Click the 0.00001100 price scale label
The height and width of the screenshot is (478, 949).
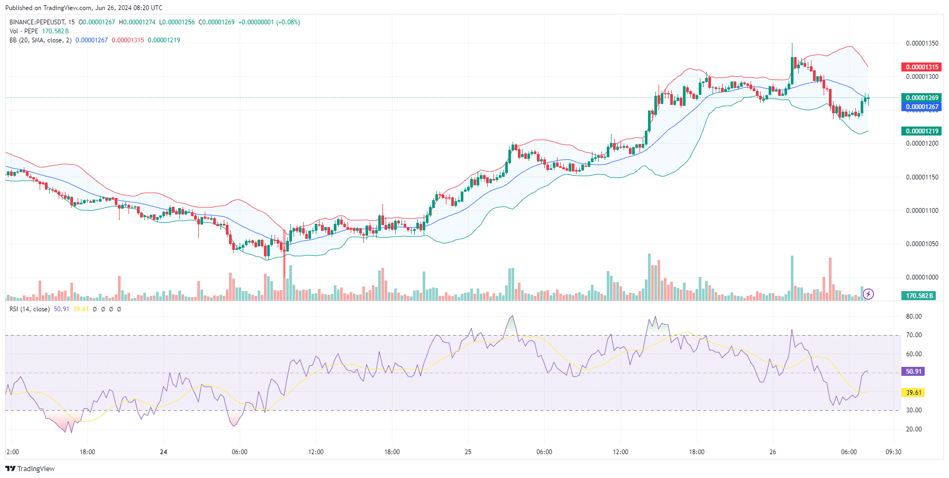coord(922,211)
